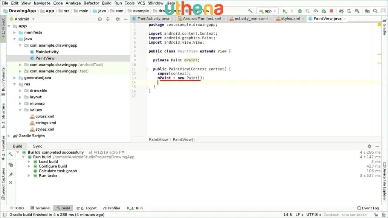Stop the running app red square
388x218 pixels.
coord(331,11)
